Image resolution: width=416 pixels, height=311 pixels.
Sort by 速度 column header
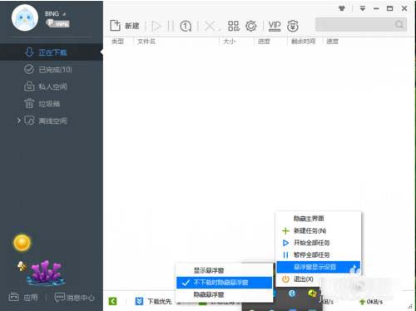[332, 42]
